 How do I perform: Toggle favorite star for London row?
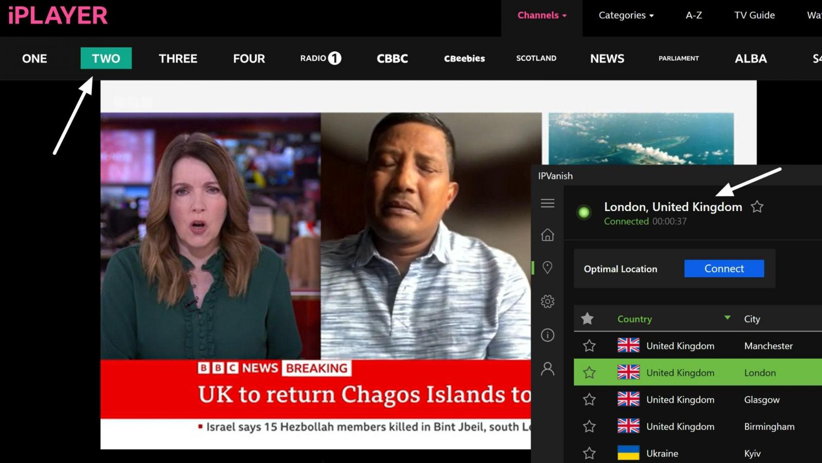(x=589, y=373)
